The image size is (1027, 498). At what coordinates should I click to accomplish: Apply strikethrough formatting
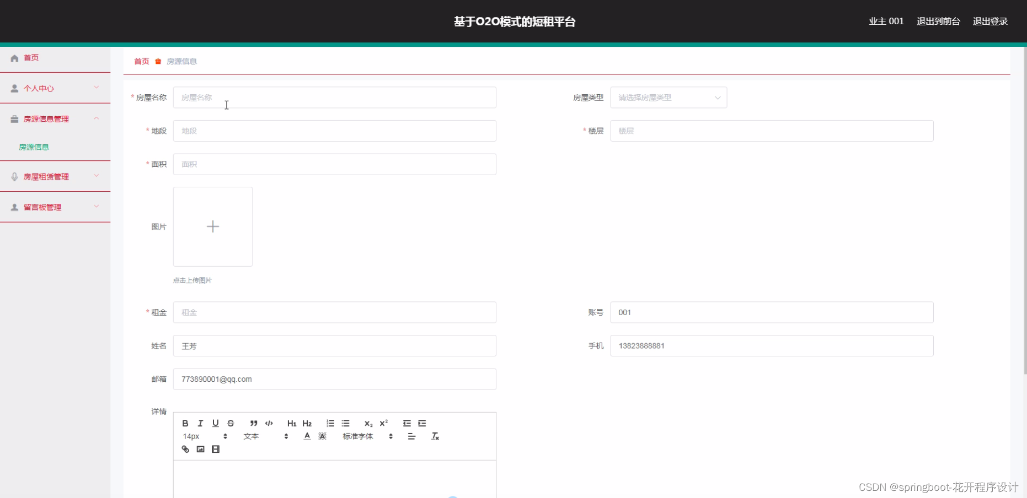[x=231, y=423]
